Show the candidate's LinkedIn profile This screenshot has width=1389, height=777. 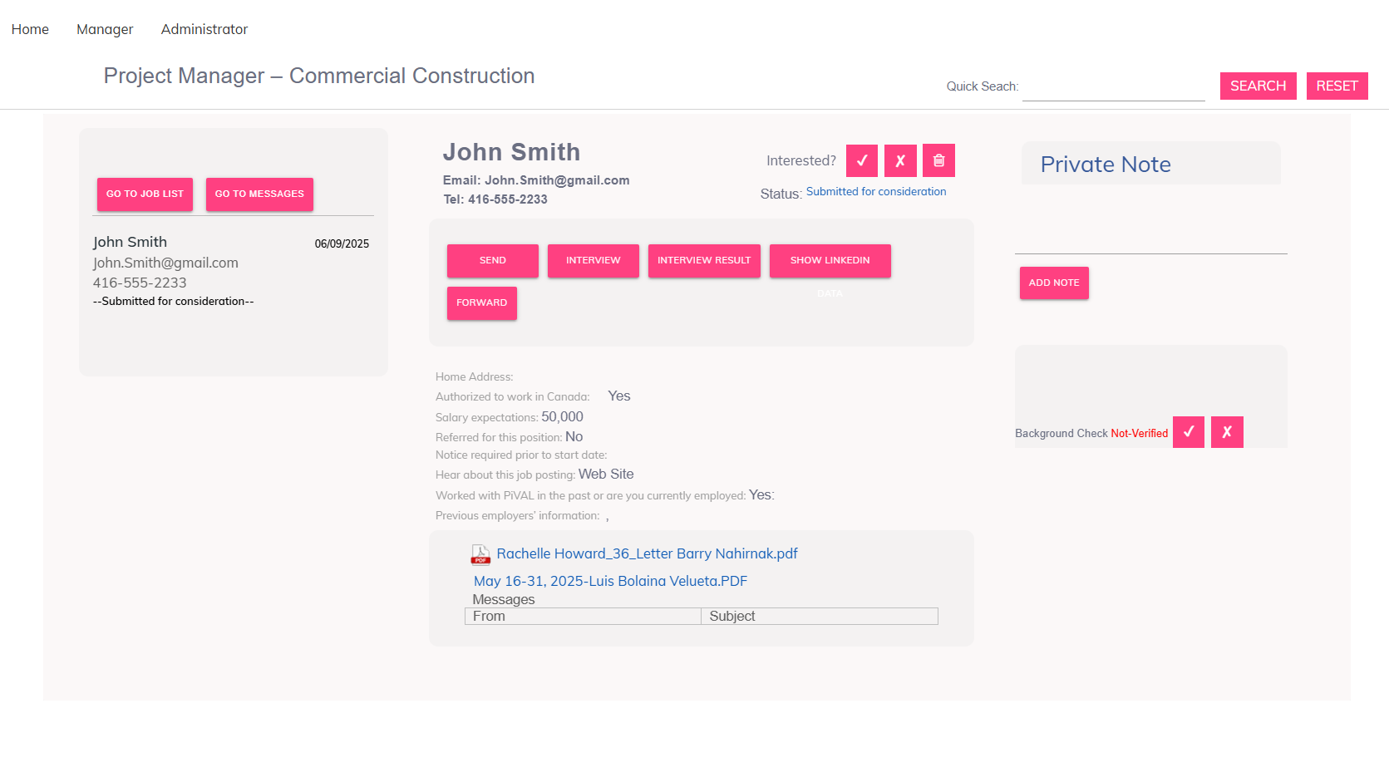830,260
